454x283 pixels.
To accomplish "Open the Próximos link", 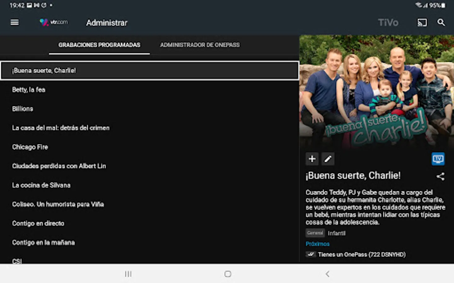I will coord(317,244).
